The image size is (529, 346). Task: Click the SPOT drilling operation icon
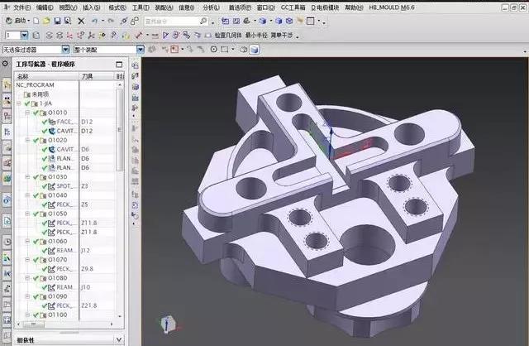pos(51,186)
